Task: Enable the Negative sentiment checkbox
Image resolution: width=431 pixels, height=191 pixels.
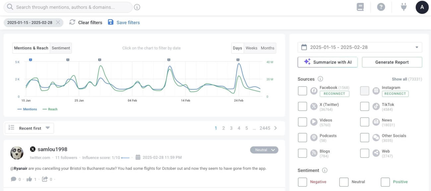Action: coord(302,182)
